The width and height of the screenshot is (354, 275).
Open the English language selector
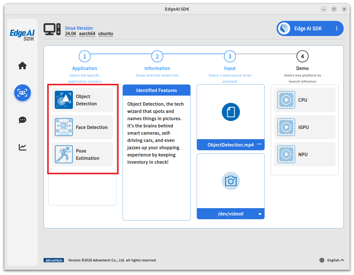point(336,260)
